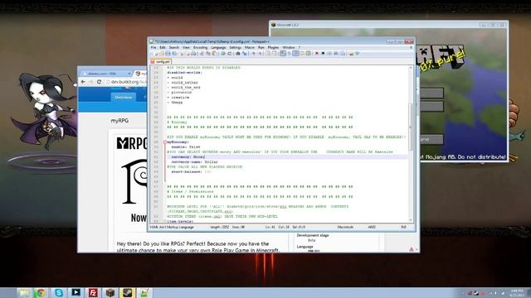
Task: Click the myRPG heading on the Bukkit page
Action: click(x=119, y=121)
